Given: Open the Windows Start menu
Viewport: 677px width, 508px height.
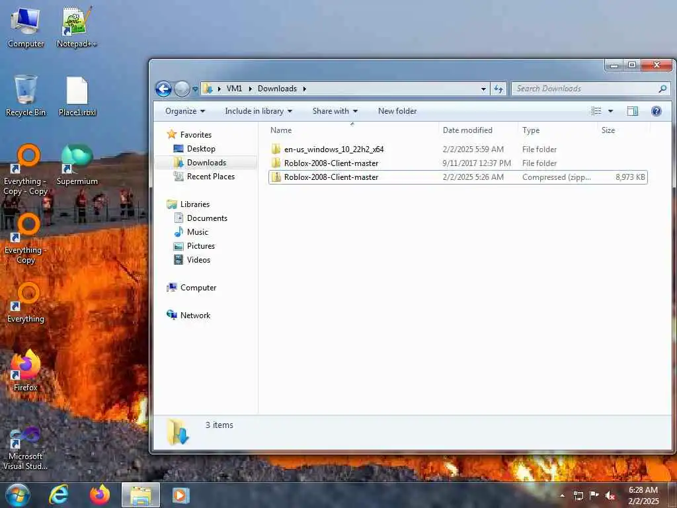Looking at the screenshot, I should tap(18, 495).
